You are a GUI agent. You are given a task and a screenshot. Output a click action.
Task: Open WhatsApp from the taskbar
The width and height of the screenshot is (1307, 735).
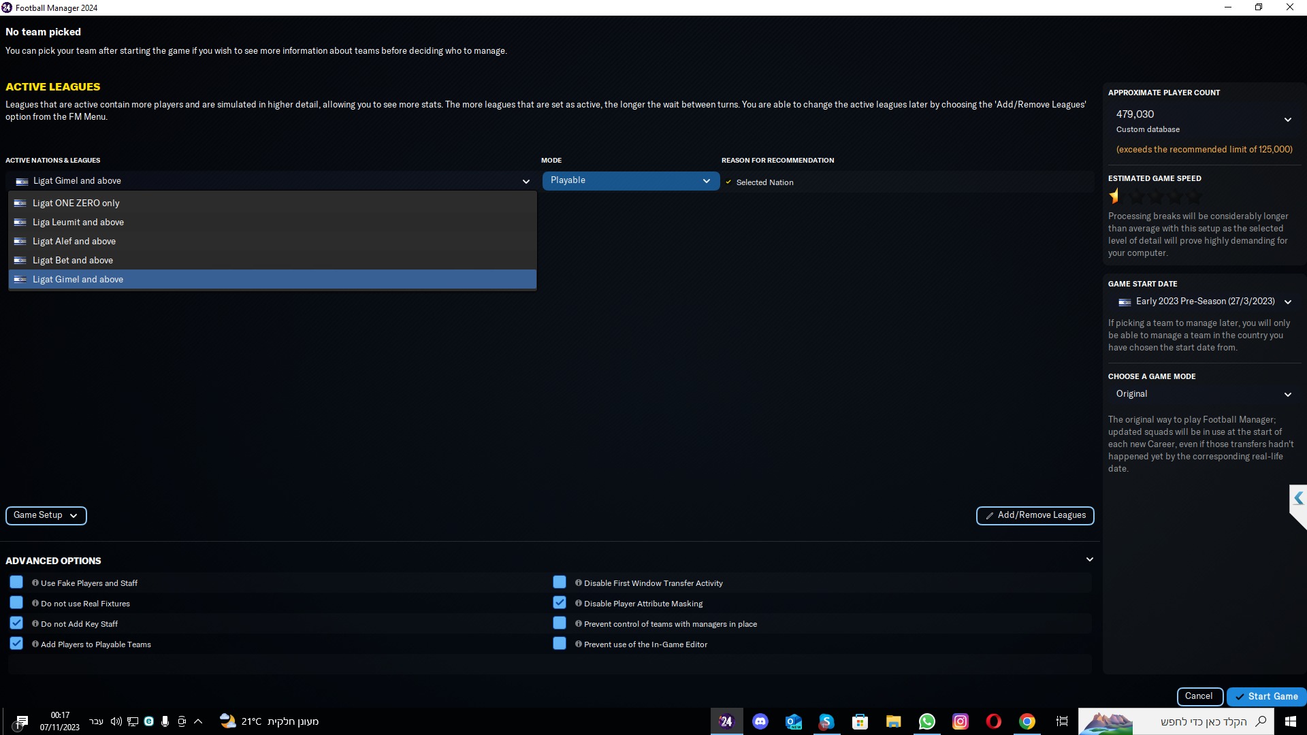click(x=927, y=721)
